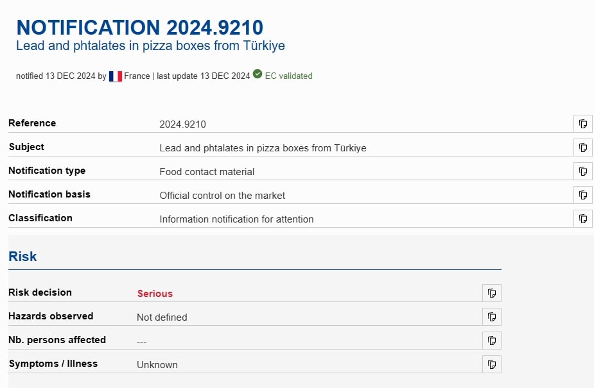Click the Risk section heading
Image resolution: width=594 pixels, height=388 pixels.
[x=22, y=257]
